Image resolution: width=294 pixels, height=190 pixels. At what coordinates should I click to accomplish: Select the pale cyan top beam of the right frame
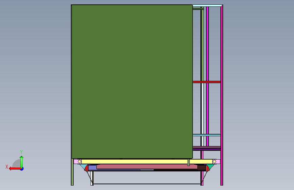(207, 6)
